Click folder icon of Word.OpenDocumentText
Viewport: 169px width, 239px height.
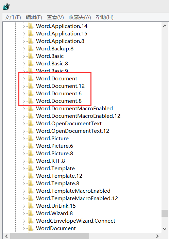(x=31, y=123)
